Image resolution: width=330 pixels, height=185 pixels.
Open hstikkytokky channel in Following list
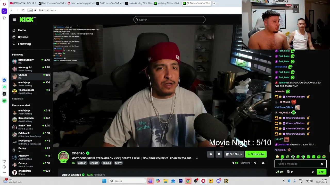pos(31,61)
